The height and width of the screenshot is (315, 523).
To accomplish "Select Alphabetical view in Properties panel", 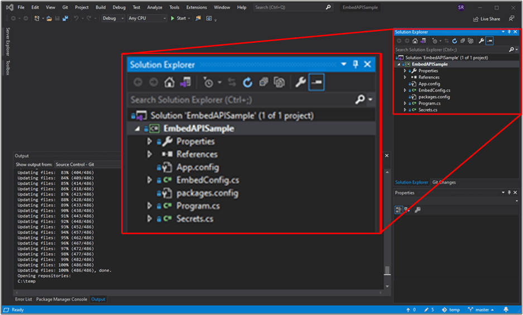I will coord(406,210).
